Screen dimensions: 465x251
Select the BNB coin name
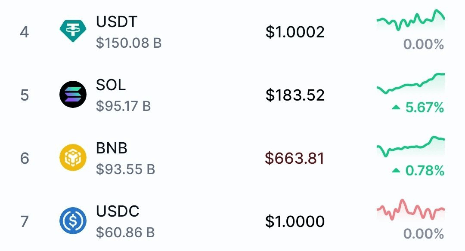[x=112, y=148]
